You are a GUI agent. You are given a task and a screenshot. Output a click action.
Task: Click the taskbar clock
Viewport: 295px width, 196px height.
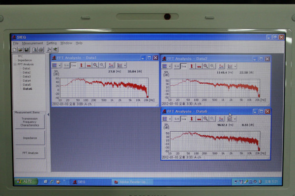[x=271, y=182]
